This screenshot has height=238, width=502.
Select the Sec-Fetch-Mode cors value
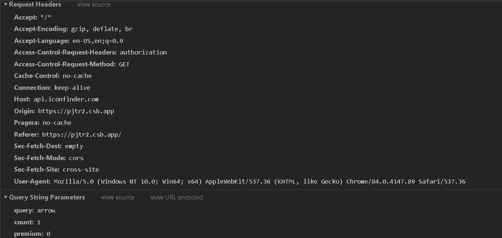point(76,158)
